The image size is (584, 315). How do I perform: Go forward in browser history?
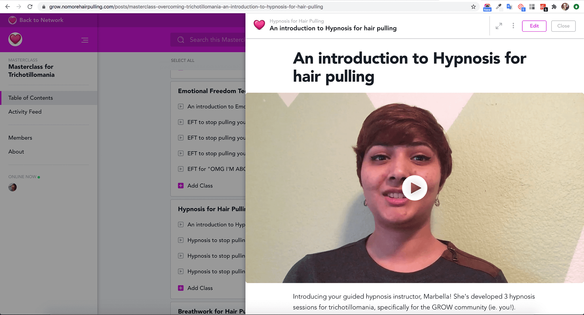[19, 6]
